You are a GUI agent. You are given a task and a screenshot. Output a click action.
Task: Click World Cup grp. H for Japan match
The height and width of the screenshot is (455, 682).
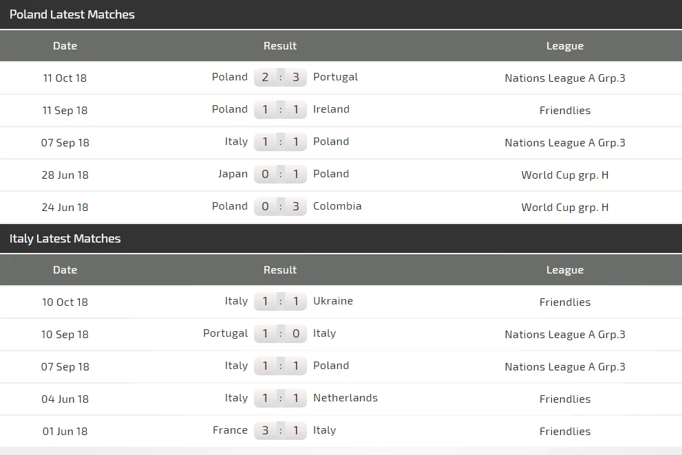pyautogui.click(x=564, y=175)
